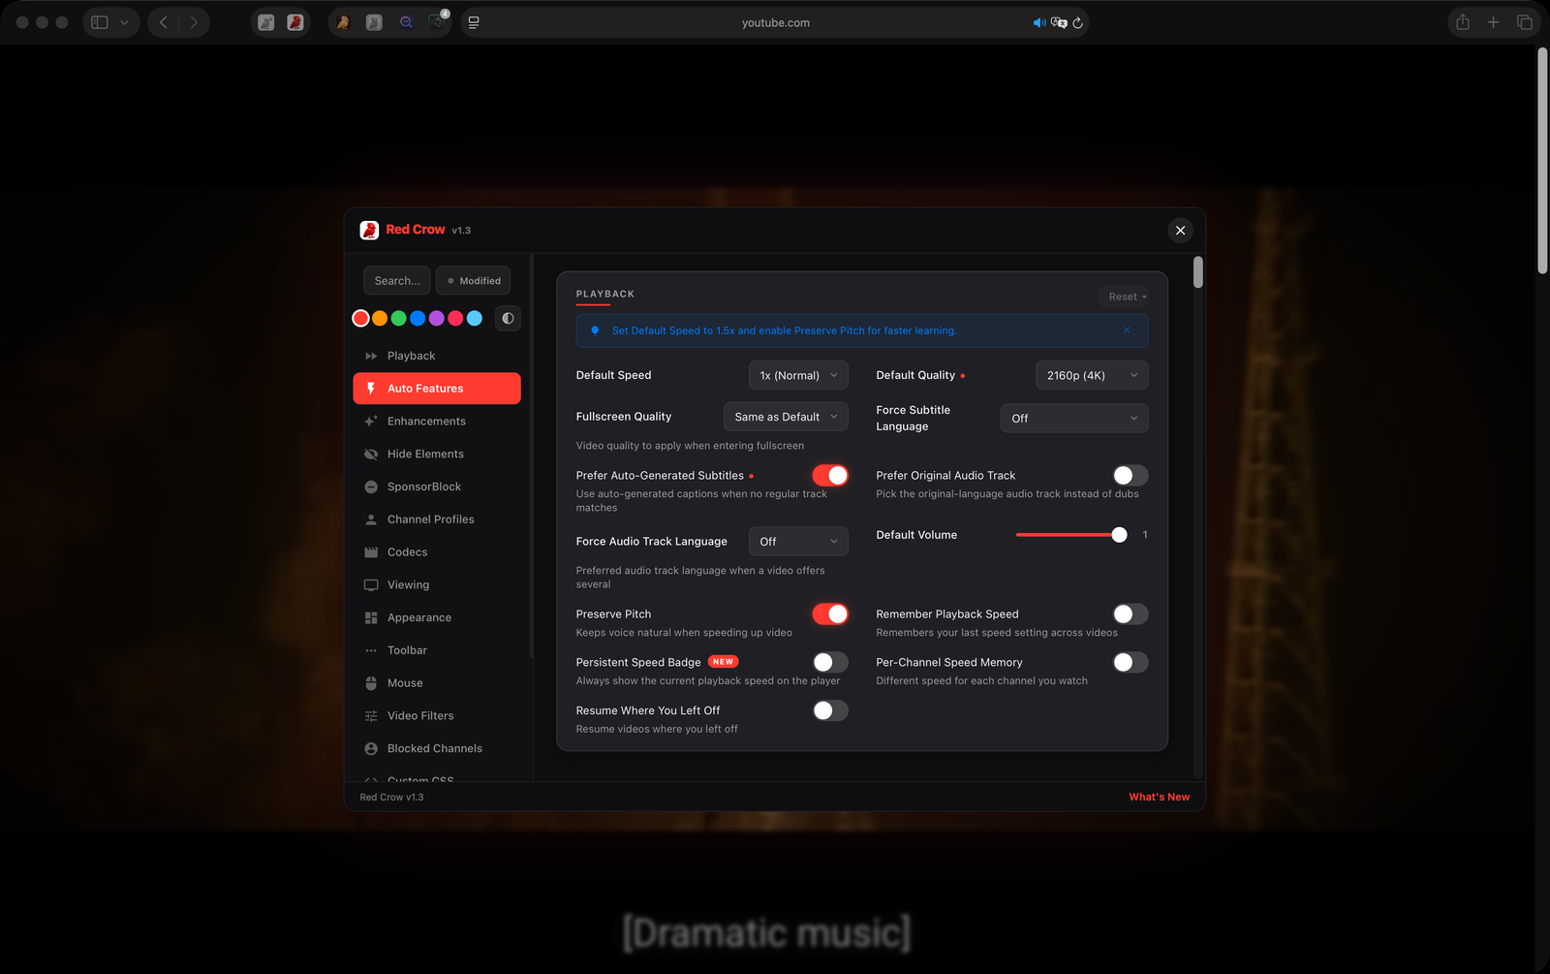Click the Toolbar three-dots icon

pos(371,650)
